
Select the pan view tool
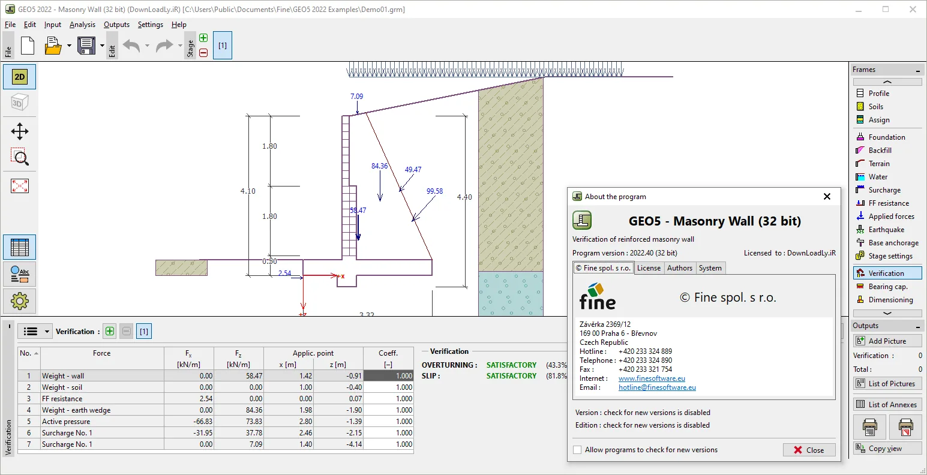click(20, 131)
